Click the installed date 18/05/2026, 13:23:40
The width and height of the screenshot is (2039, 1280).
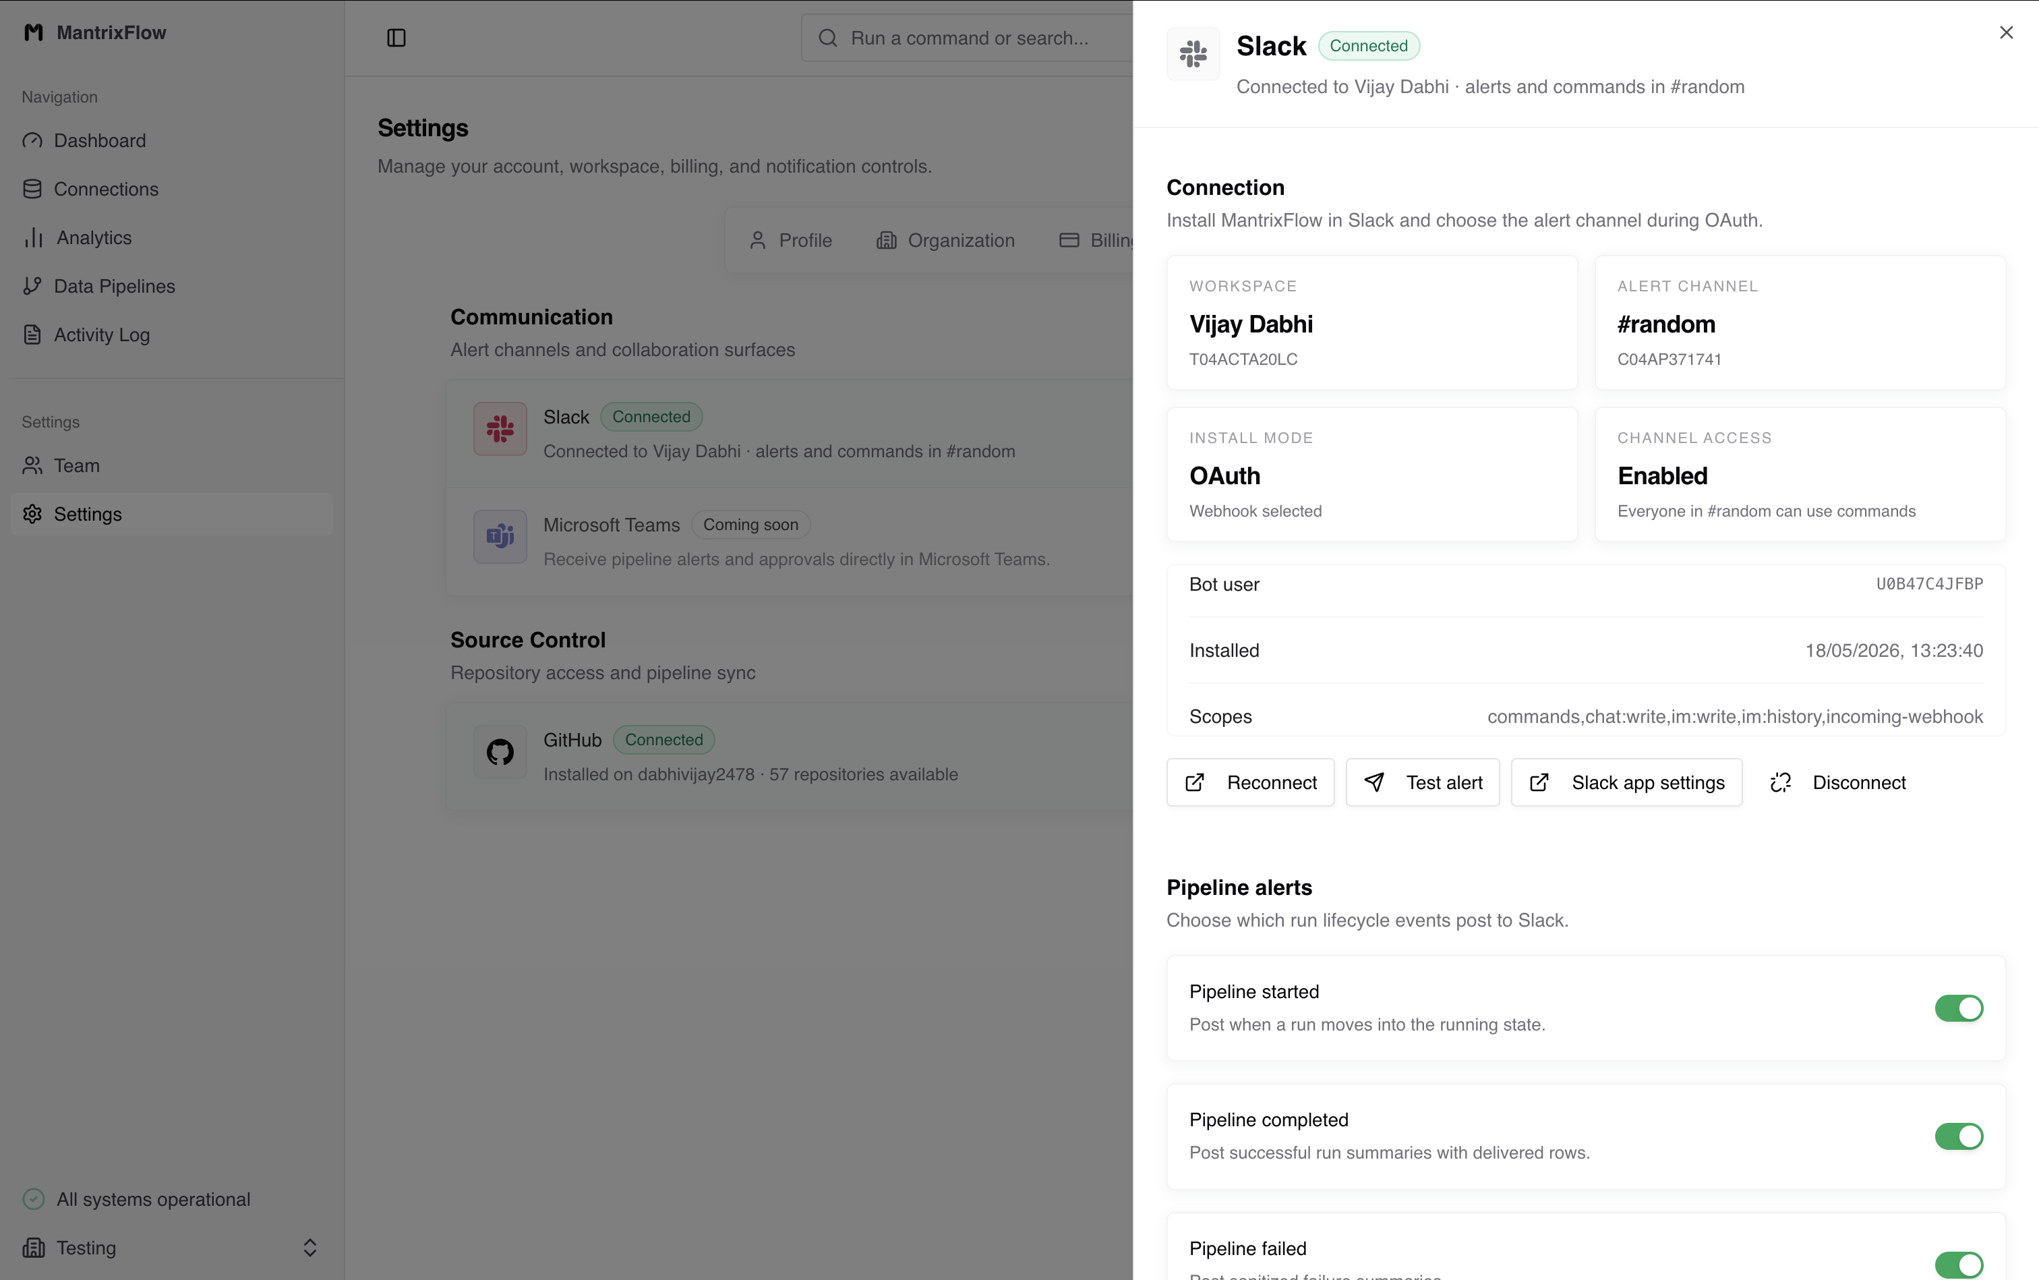(x=1894, y=650)
